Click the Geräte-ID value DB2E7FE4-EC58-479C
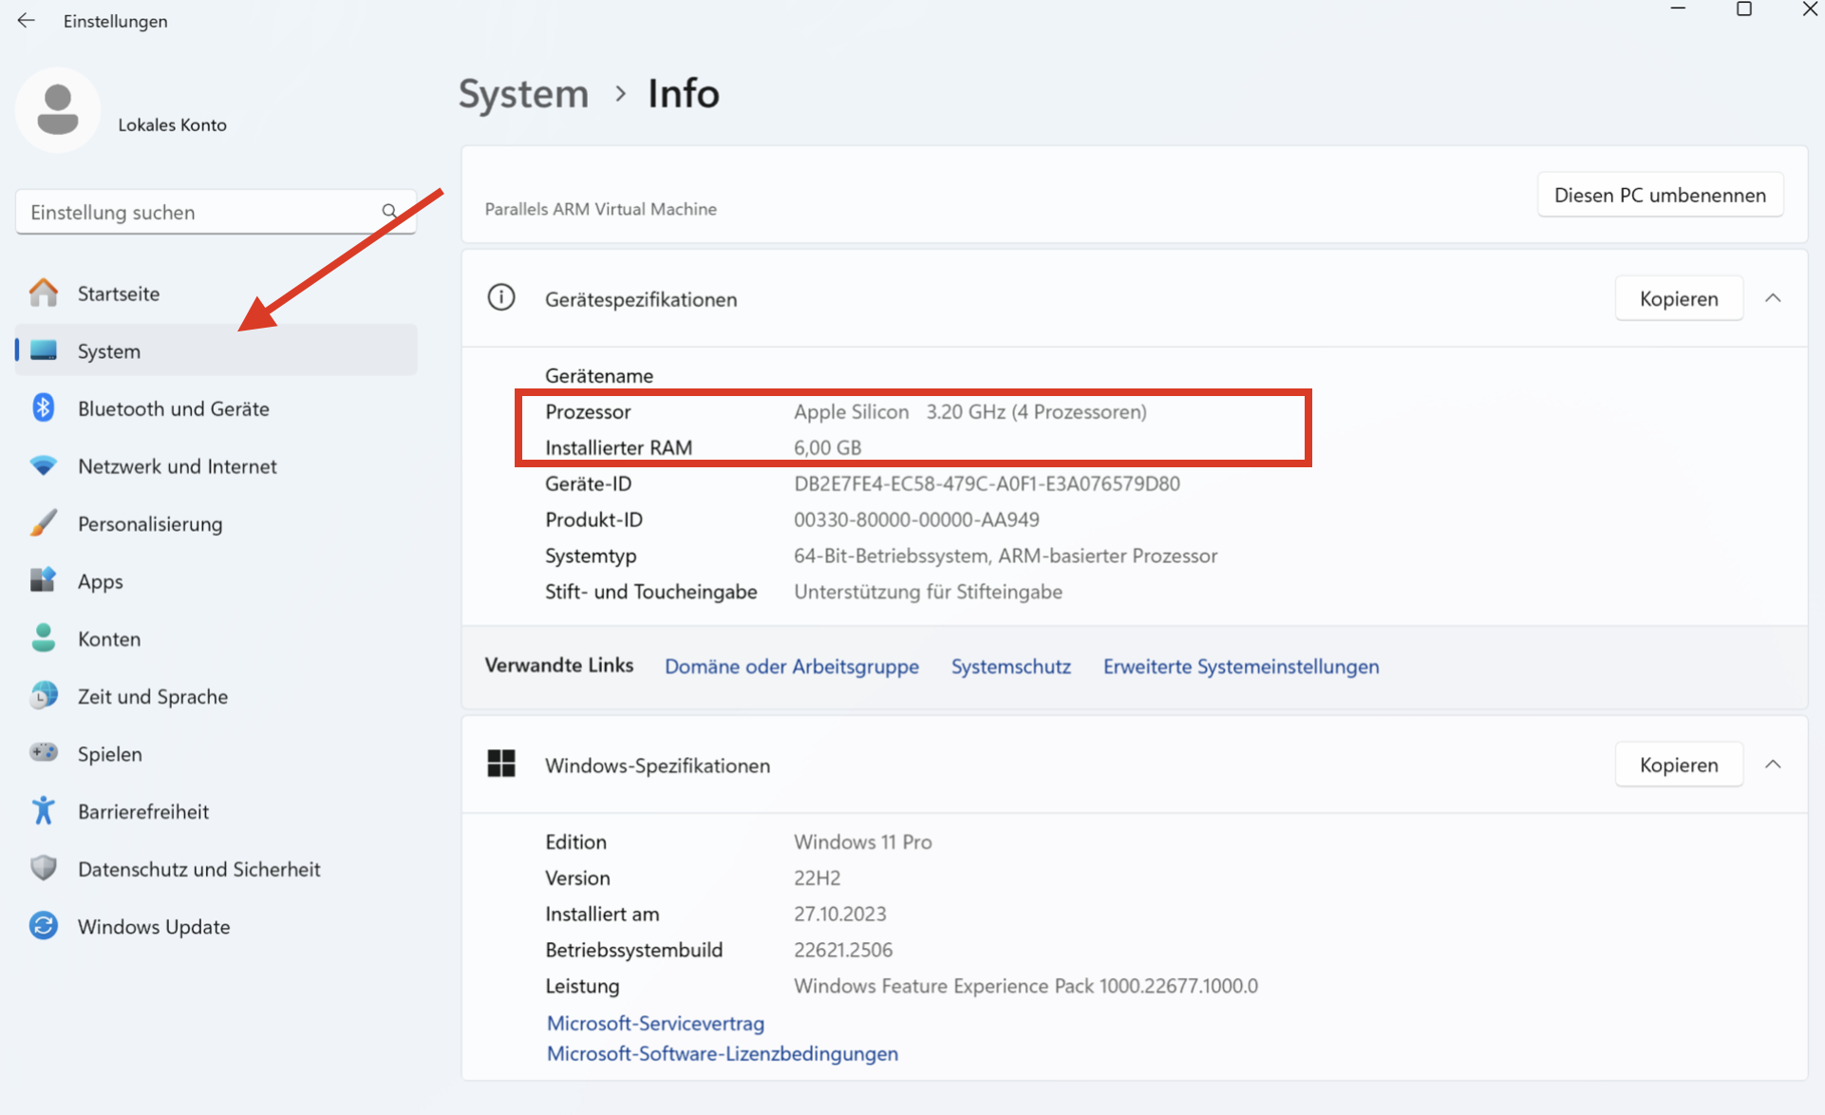This screenshot has height=1115, width=1825. pyautogui.click(x=987, y=483)
